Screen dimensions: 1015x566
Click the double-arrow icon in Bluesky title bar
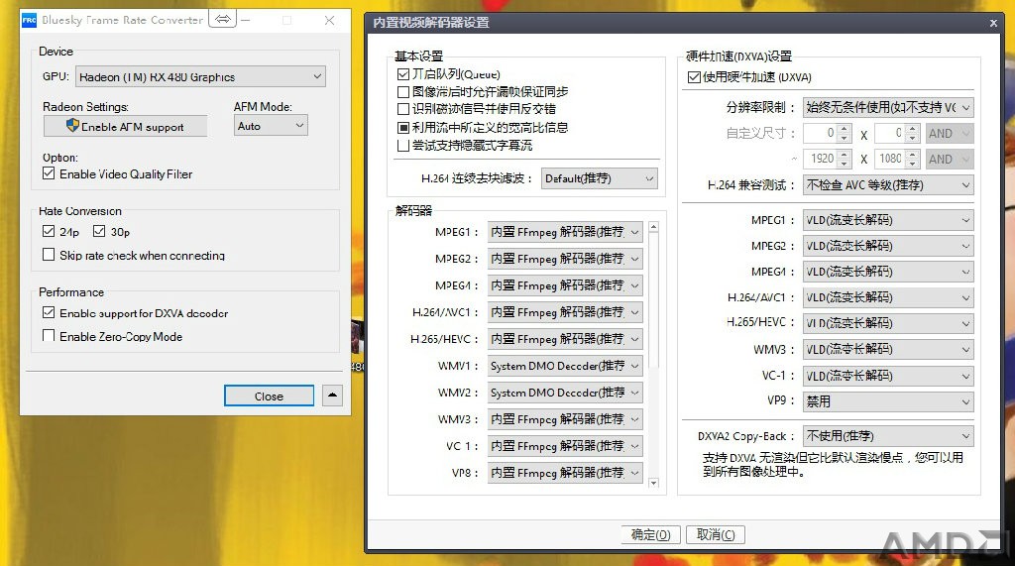(223, 20)
